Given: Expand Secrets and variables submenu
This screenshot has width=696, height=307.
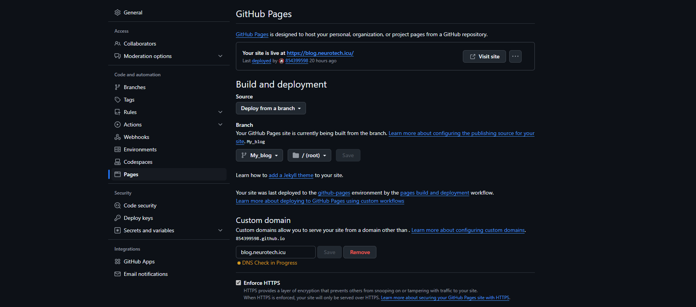Looking at the screenshot, I should [x=220, y=230].
